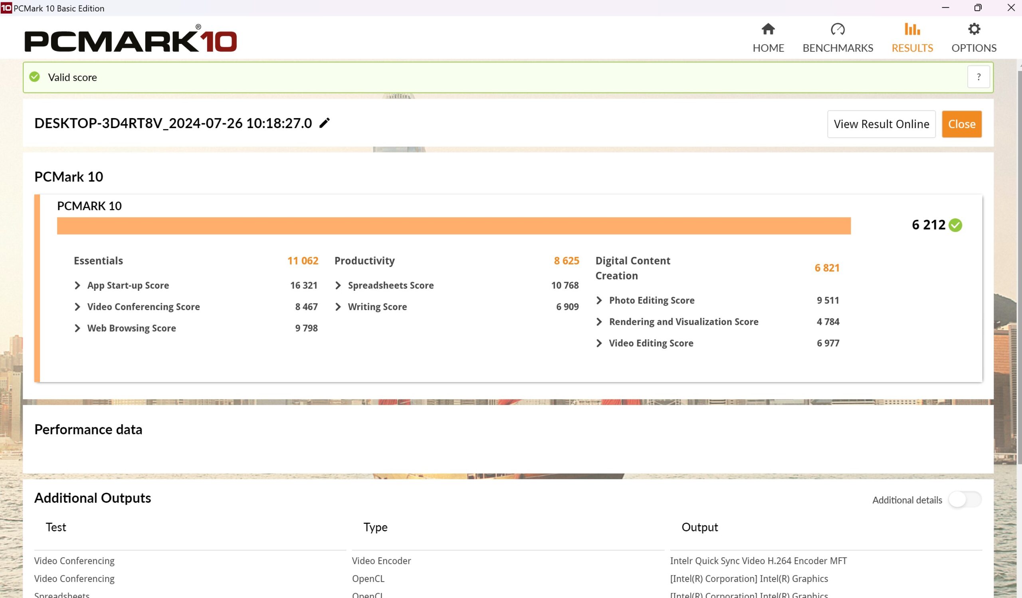Expand Photo Editing Score chevron
Image resolution: width=1022 pixels, height=598 pixels.
click(x=599, y=301)
